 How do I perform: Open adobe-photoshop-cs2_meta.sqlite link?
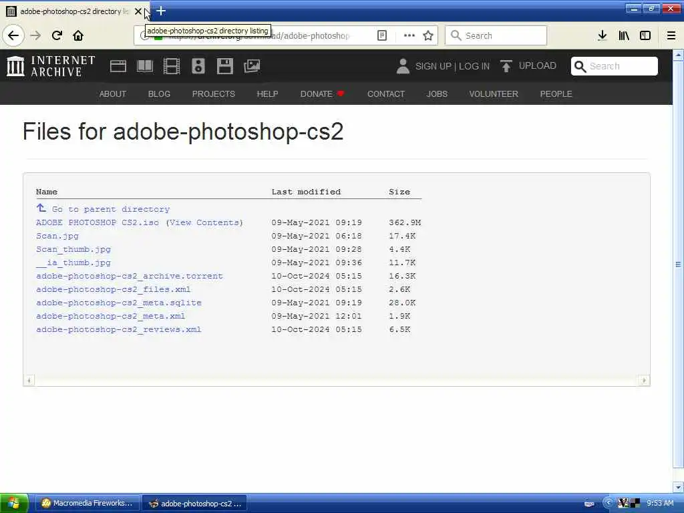(119, 303)
